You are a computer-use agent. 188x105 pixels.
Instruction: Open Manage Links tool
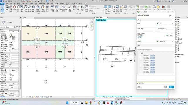(114, 8)
